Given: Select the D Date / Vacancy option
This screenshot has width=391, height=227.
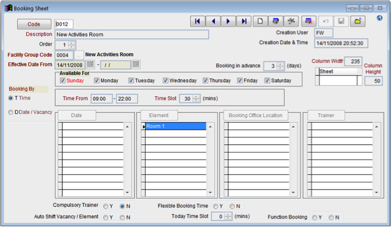Looking at the screenshot, I should [x=11, y=113].
